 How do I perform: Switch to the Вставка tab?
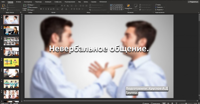click(x=18, y=2)
